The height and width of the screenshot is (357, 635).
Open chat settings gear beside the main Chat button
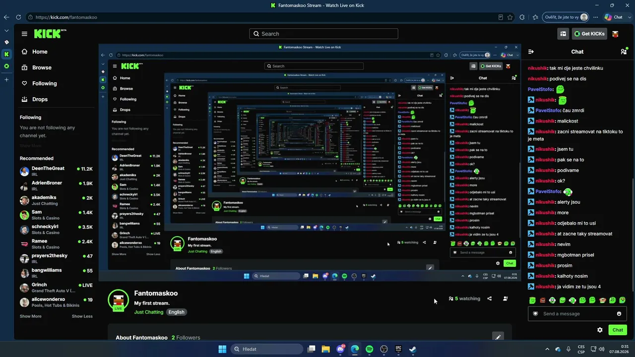[600, 330]
